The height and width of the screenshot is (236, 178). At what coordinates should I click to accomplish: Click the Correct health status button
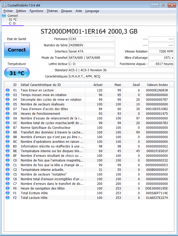[17, 50]
